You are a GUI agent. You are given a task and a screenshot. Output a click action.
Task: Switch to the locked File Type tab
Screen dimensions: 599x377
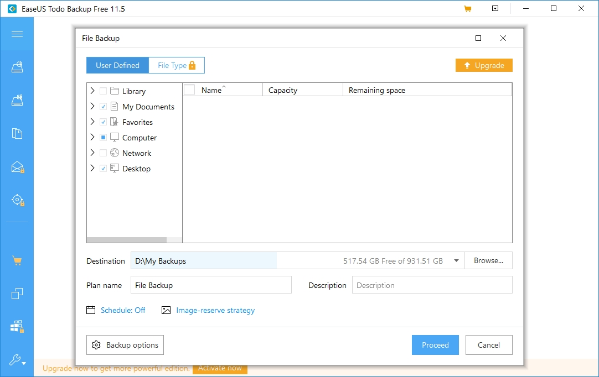click(177, 65)
